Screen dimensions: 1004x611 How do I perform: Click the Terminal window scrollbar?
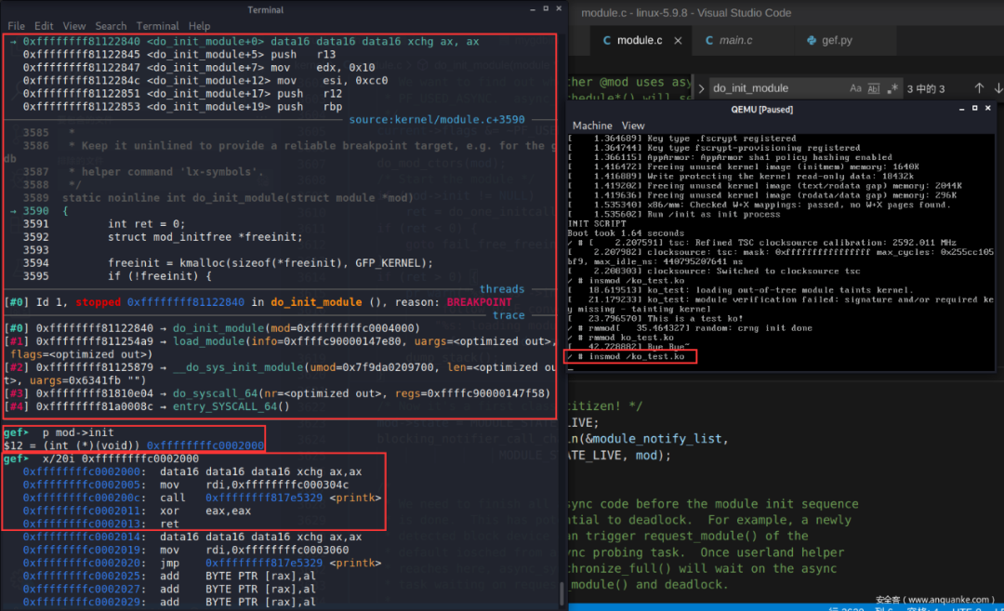point(562,593)
